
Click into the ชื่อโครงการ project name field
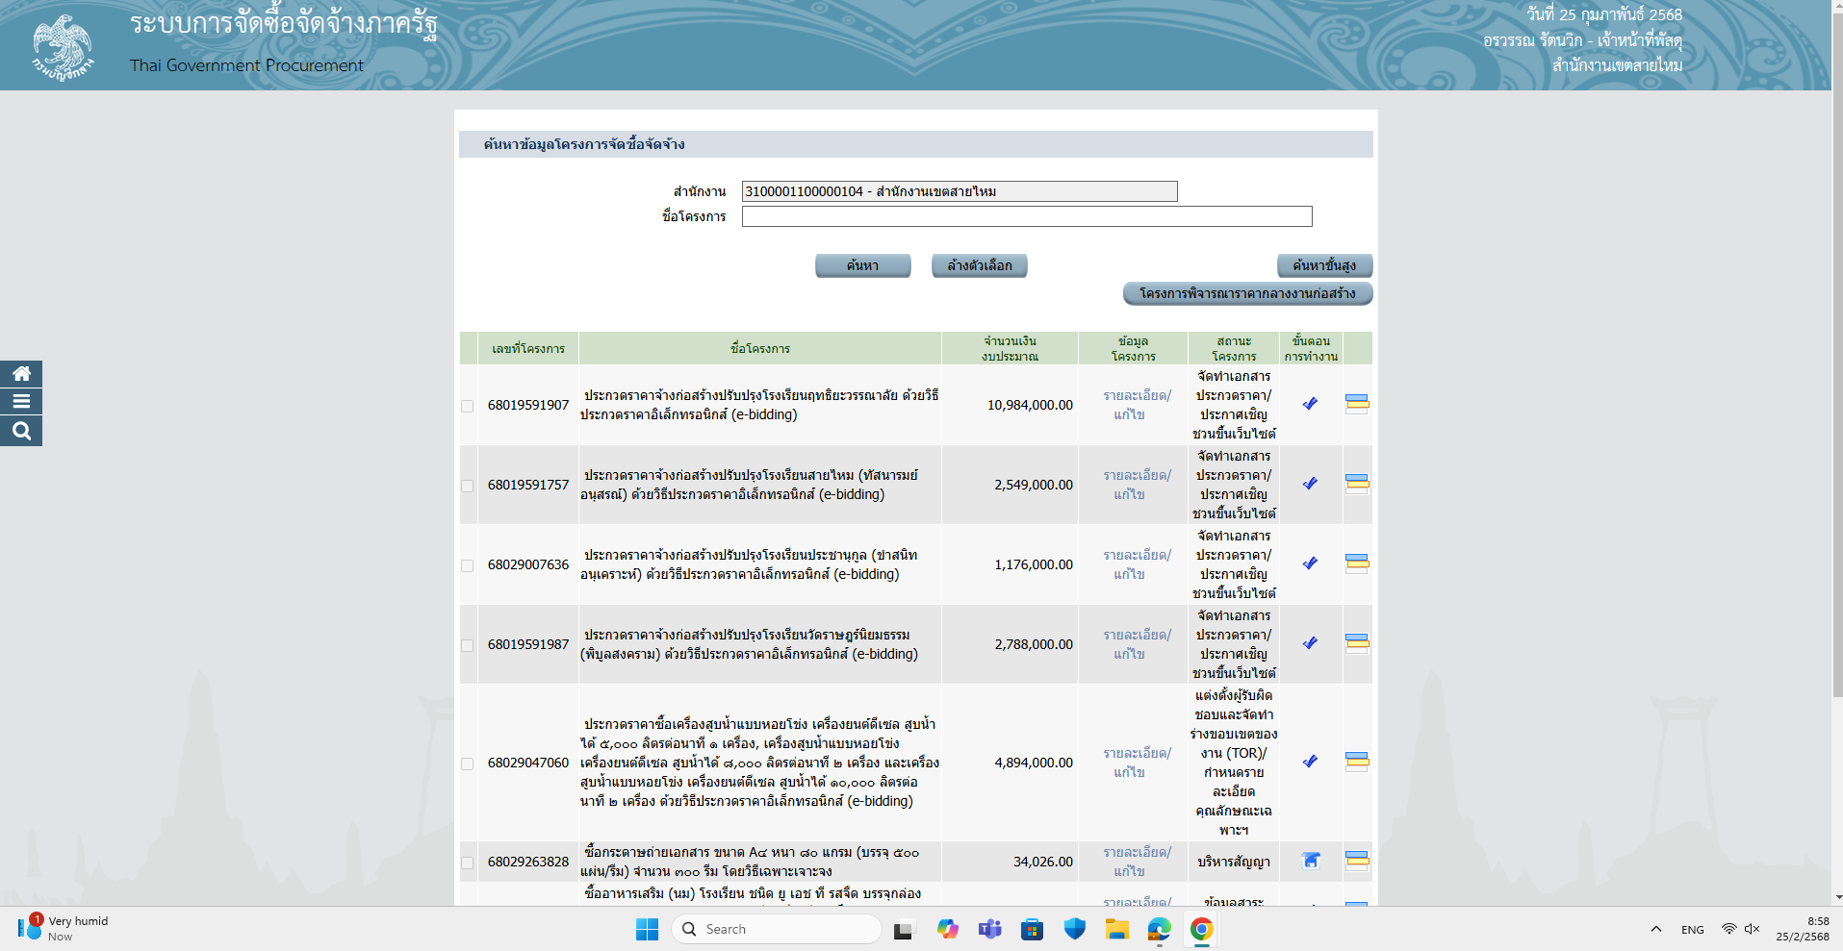pyautogui.click(x=1026, y=216)
